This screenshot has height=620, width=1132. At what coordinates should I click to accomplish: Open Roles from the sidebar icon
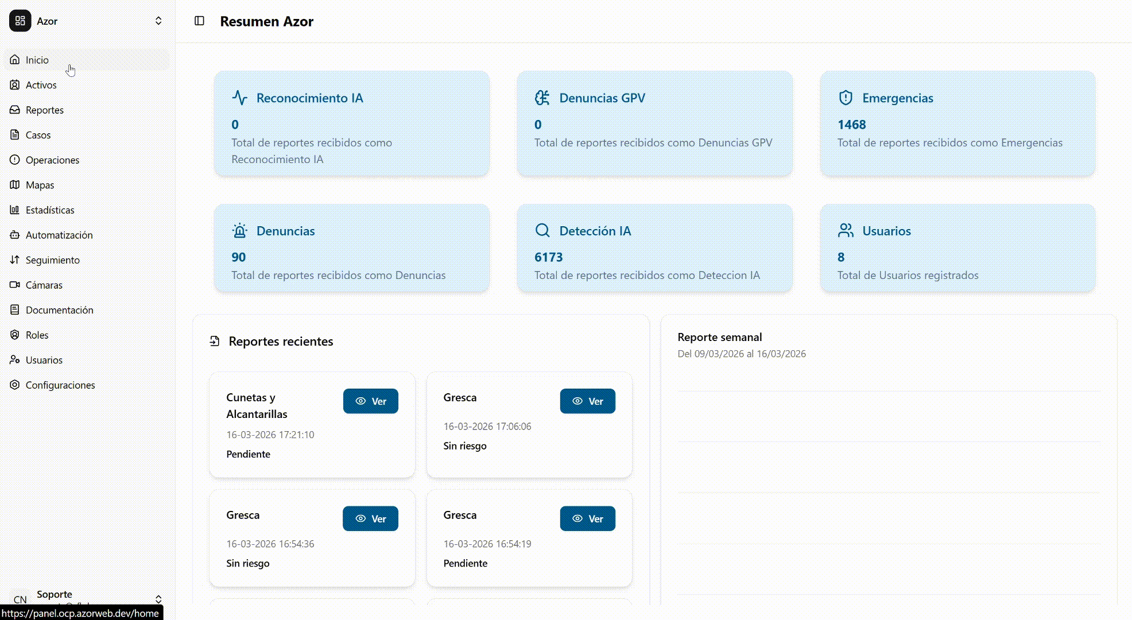pyautogui.click(x=15, y=335)
